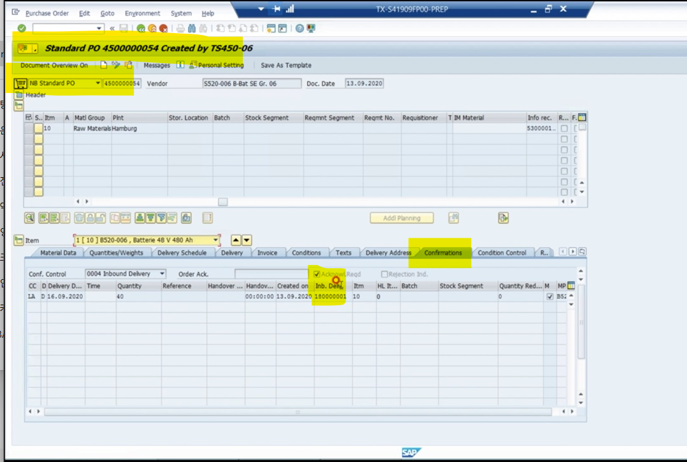Click the Display/Change pencil icon
Image resolution: width=687 pixels, height=462 pixels.
pos(116,65)
